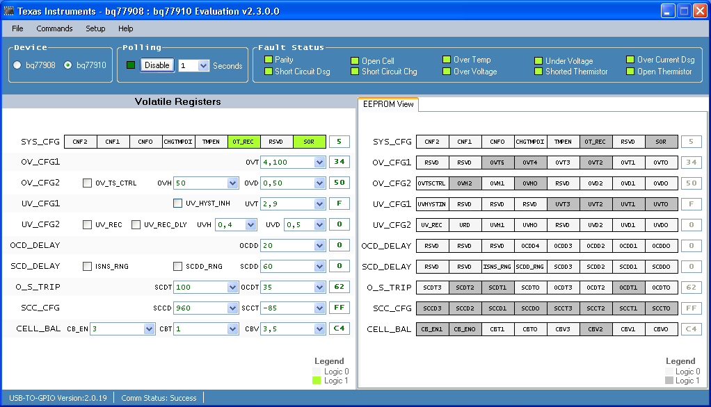Click the Over Current Dsg fault indicator
711x407 pixels.
point(630,59)
